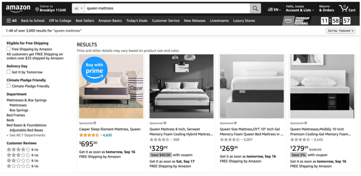This screenshot has height=176, width=361.
Task: Click the Molblly mattress product image
Action: tap(322, 86)
